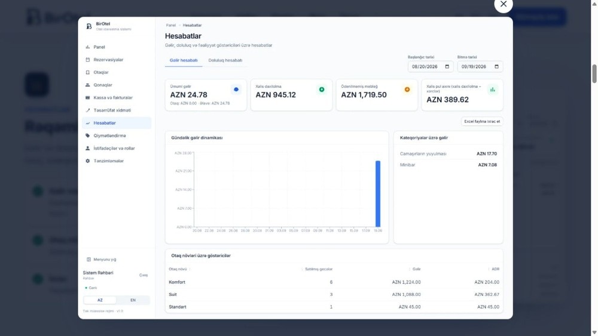
Task: Click the BirOtel logo icon in sidebar
Action: pyautogui.click(x=89, y=26)
